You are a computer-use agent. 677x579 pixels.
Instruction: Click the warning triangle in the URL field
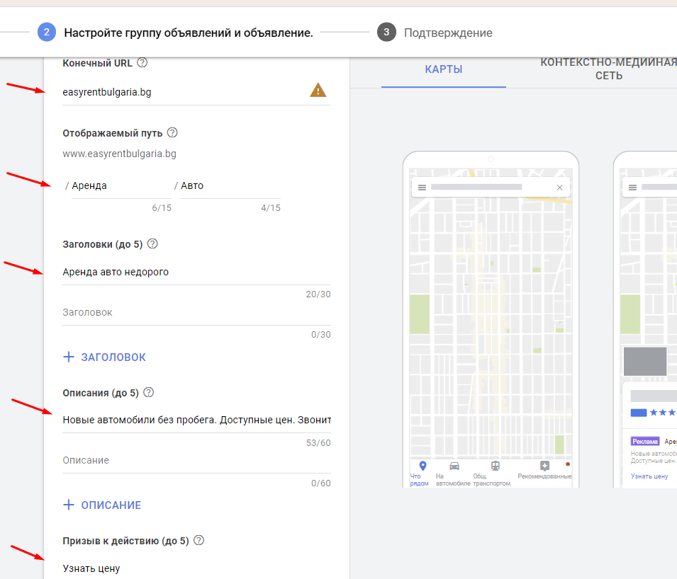(318, 90)
